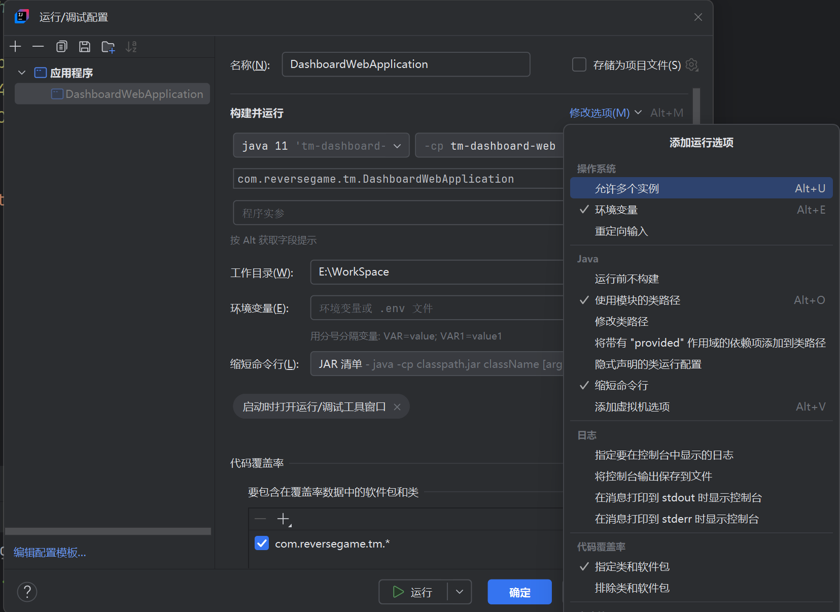Sort configurations alphabetically
The height and width of the screenshot is (612, 840).
[x=131, y=46]
